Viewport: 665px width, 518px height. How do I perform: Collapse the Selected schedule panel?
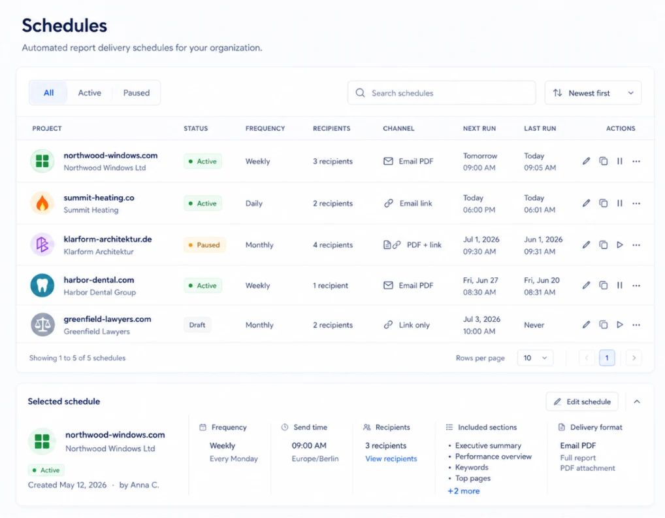(x=637, y=402)
